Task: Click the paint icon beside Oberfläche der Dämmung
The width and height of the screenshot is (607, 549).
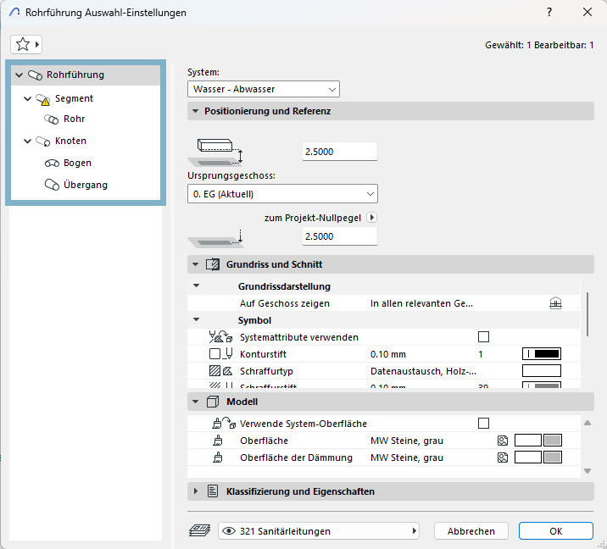Action: tap(218, 457)
